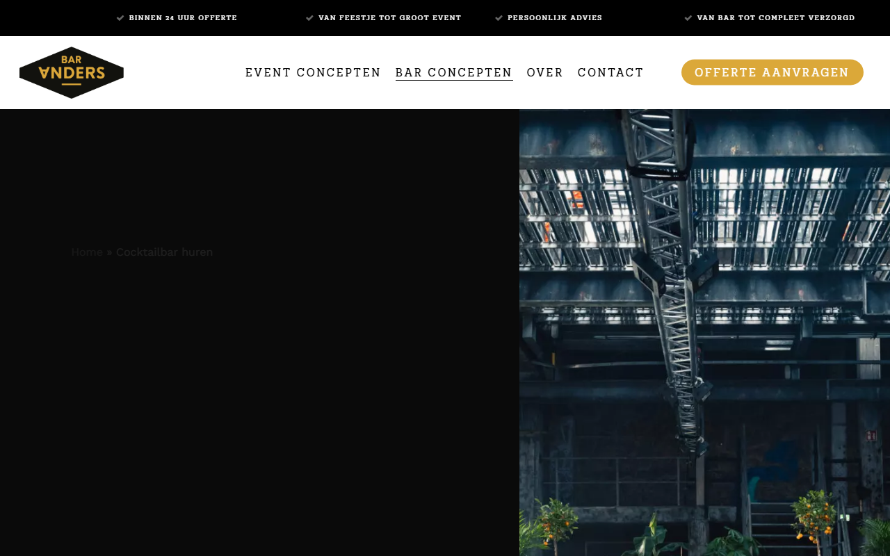This screenshot has width=890, height=556.
Task: Click the checkmark beside 'Van feestje tot groot event'
Action: coord(310,18)
